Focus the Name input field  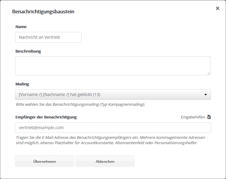click(48, 37)
